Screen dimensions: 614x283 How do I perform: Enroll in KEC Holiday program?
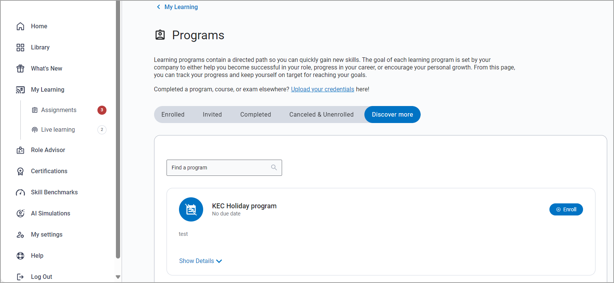pyautogui.click(x=566, y=209)
